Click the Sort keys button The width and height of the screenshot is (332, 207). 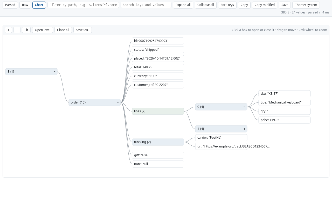pyautogui.click(x=227, y=5)
